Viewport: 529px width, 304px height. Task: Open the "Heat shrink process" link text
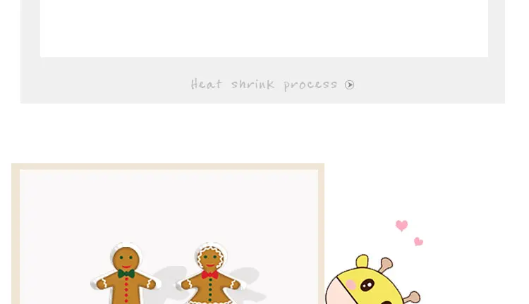tap(264, 84)
